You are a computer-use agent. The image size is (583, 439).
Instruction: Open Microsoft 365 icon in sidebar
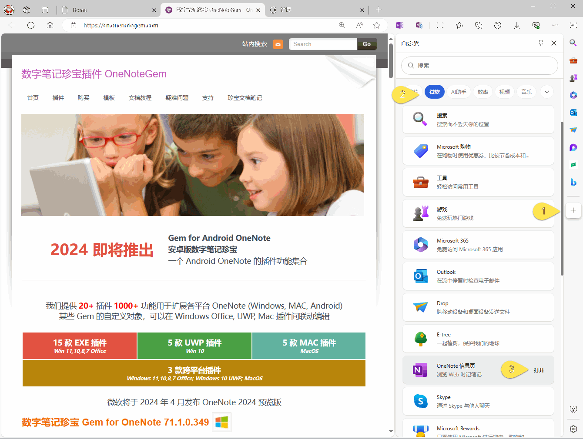(x=573, y=95)
